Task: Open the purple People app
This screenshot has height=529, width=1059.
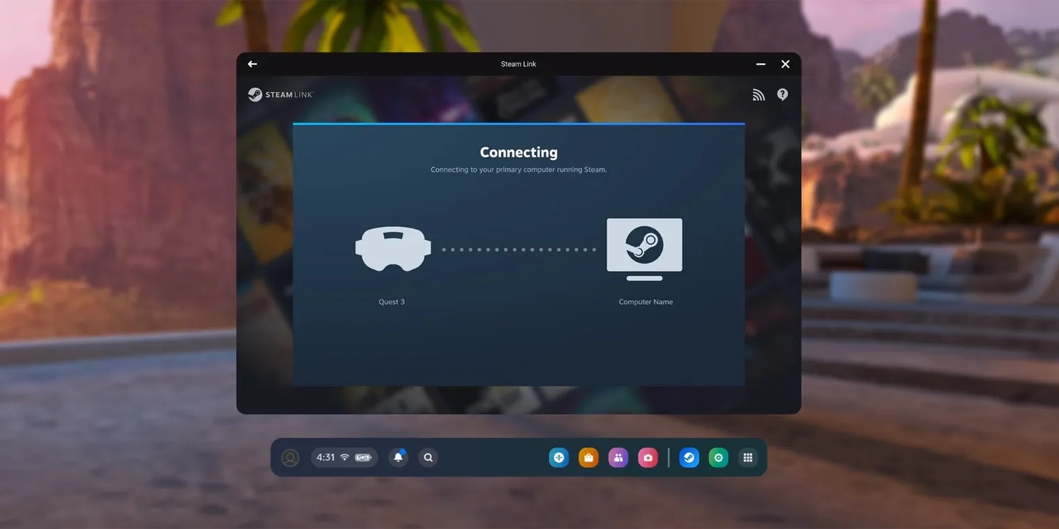Action: 618,457
